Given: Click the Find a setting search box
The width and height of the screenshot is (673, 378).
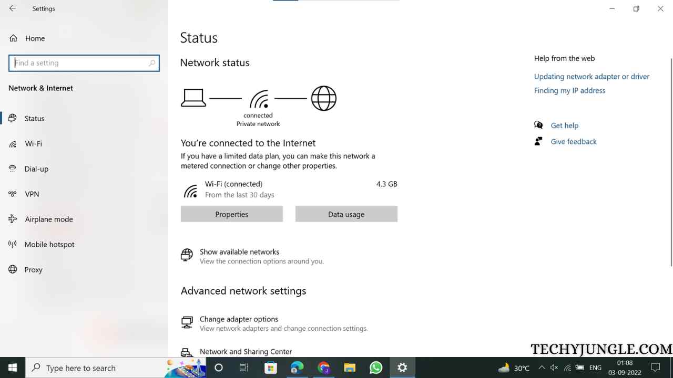Looking at the screenshot, I should click(84, 63).
